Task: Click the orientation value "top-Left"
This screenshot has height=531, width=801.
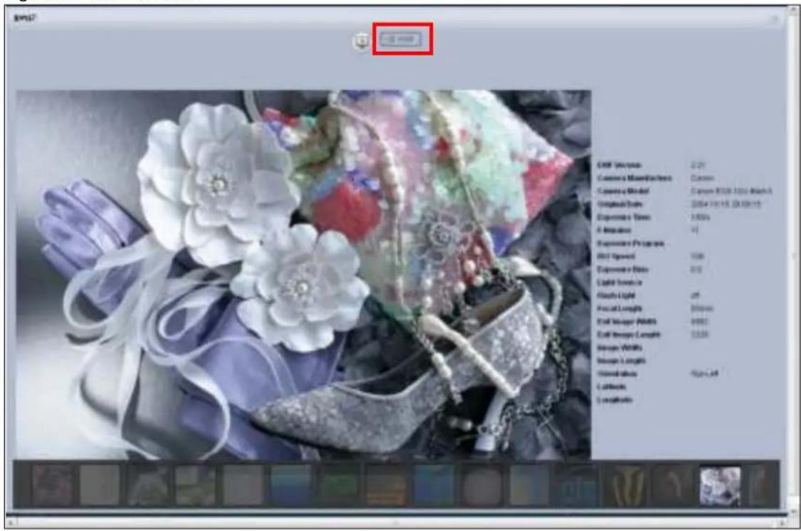Action: coord(704,374)
